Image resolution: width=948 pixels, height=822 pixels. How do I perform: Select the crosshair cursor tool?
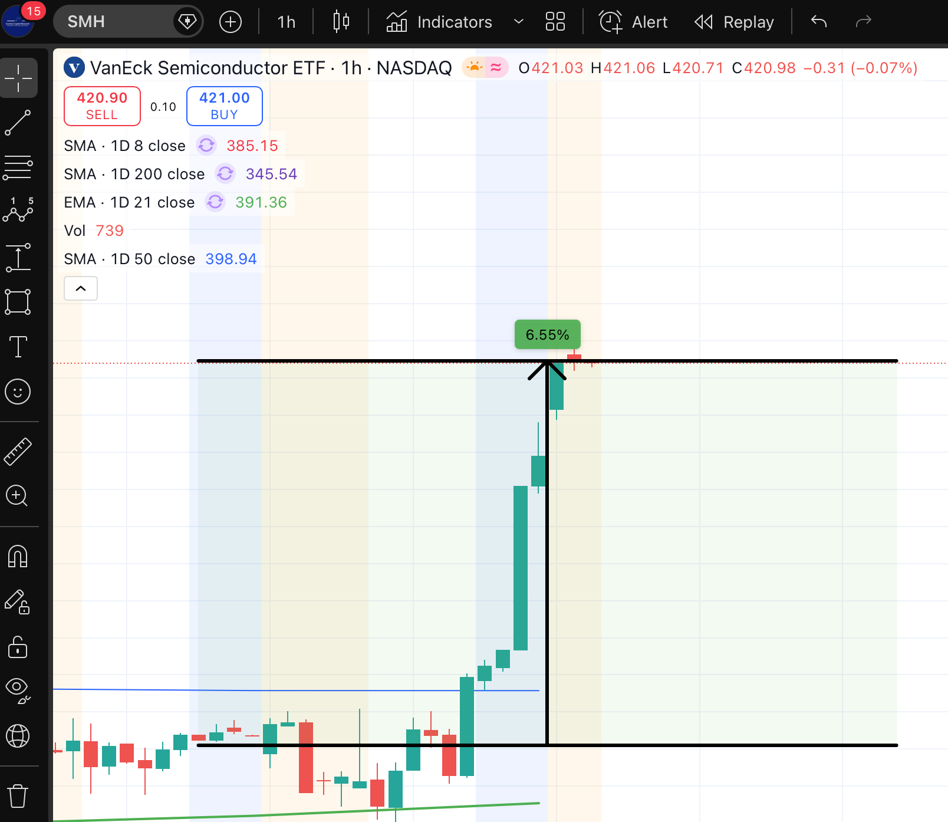click(18, 78)
